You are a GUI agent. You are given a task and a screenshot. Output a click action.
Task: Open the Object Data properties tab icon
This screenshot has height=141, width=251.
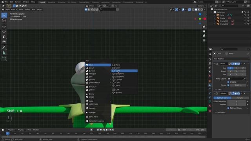coord(210,102)
